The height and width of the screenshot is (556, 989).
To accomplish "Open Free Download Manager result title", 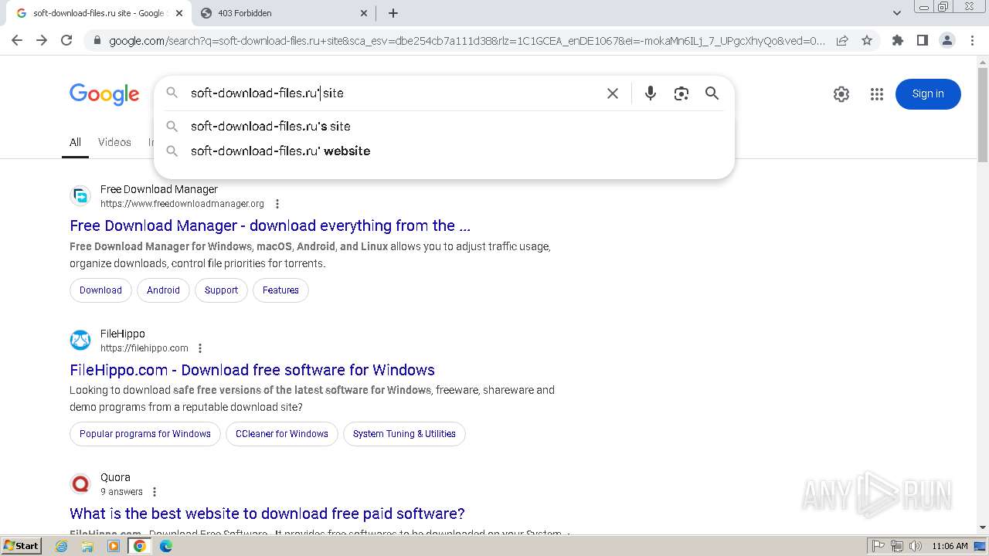I will click(270, 225).
